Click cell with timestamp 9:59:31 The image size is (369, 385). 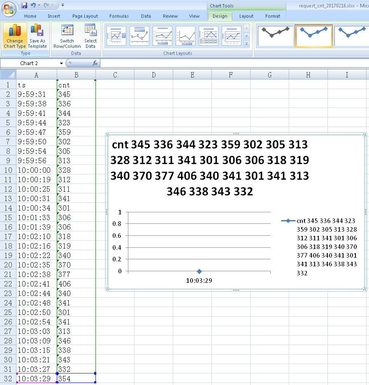pos(37,94)
